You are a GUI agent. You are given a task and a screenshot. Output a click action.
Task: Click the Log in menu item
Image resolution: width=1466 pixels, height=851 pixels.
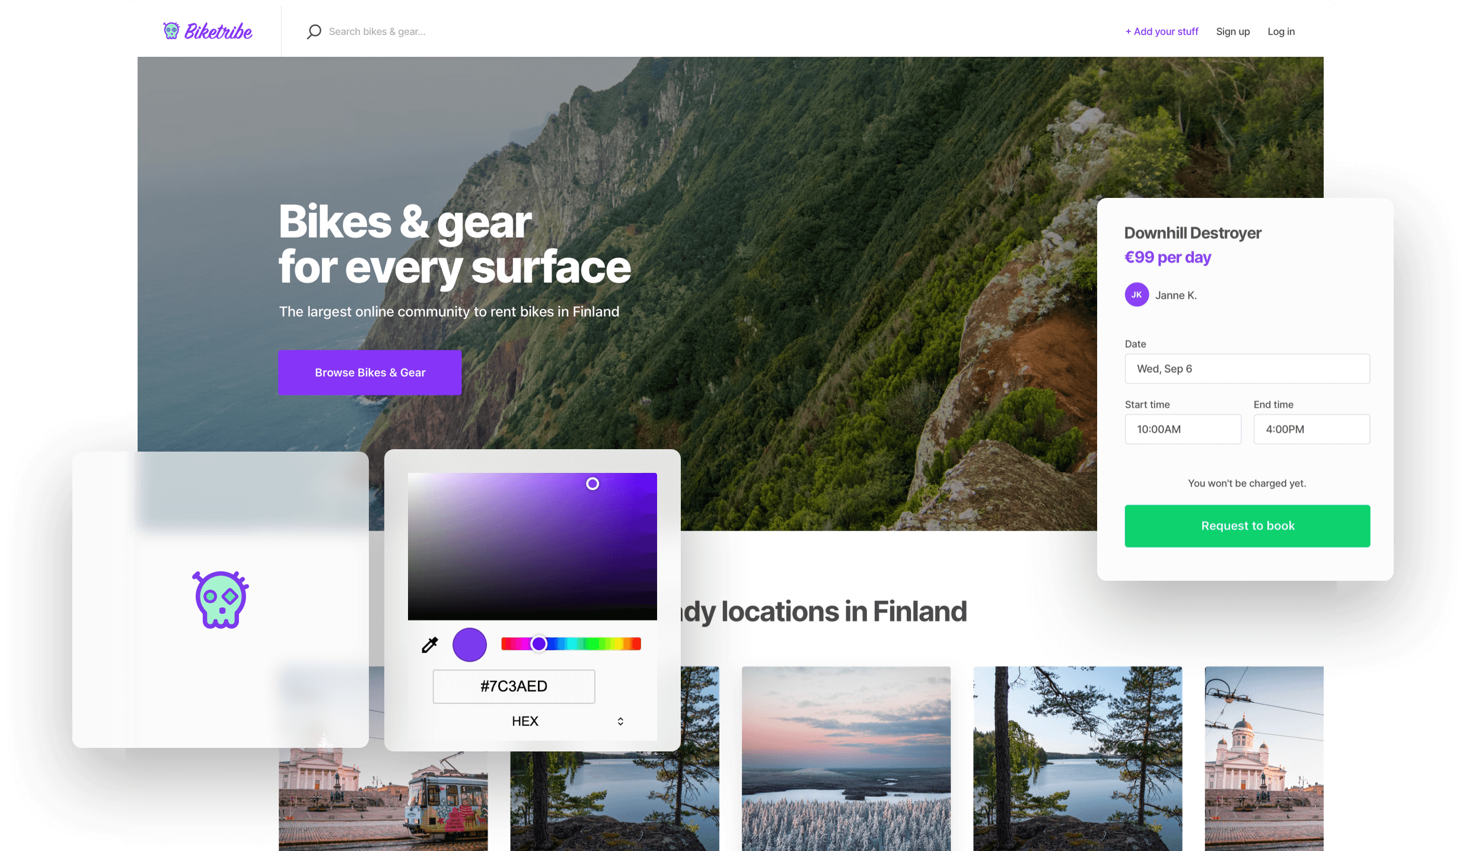[1282, 31]
